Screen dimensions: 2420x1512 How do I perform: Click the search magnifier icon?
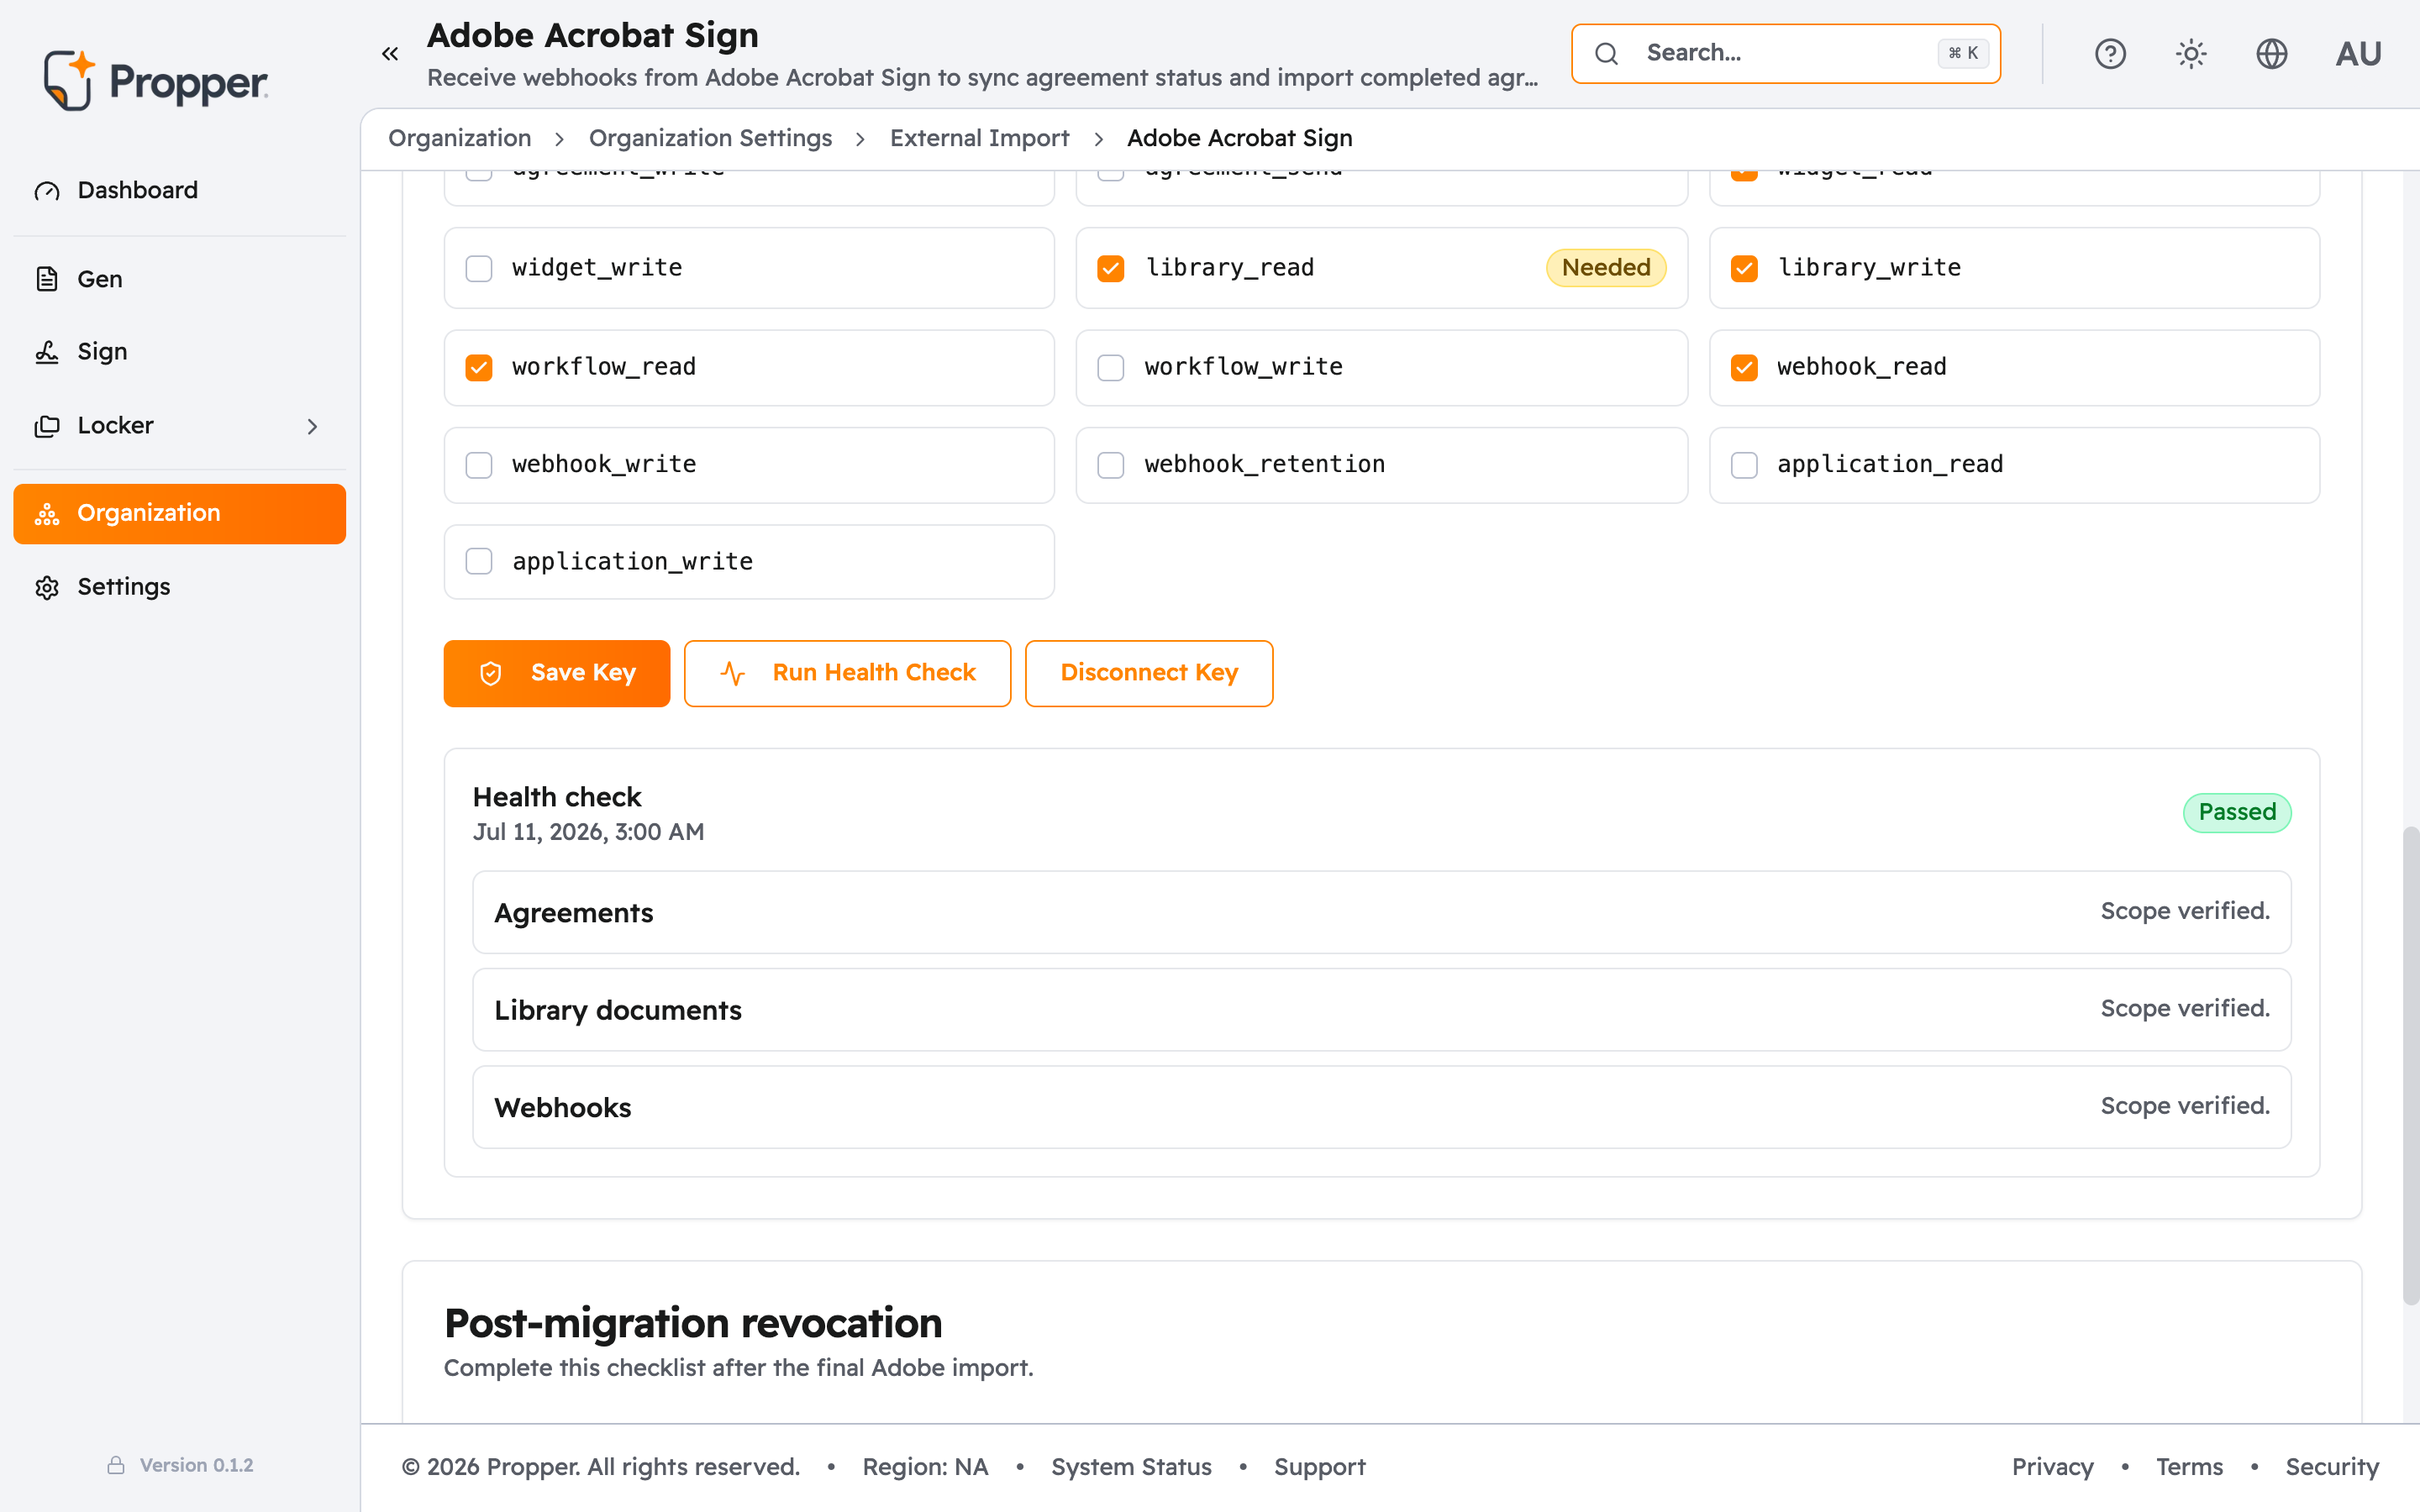1606,54
